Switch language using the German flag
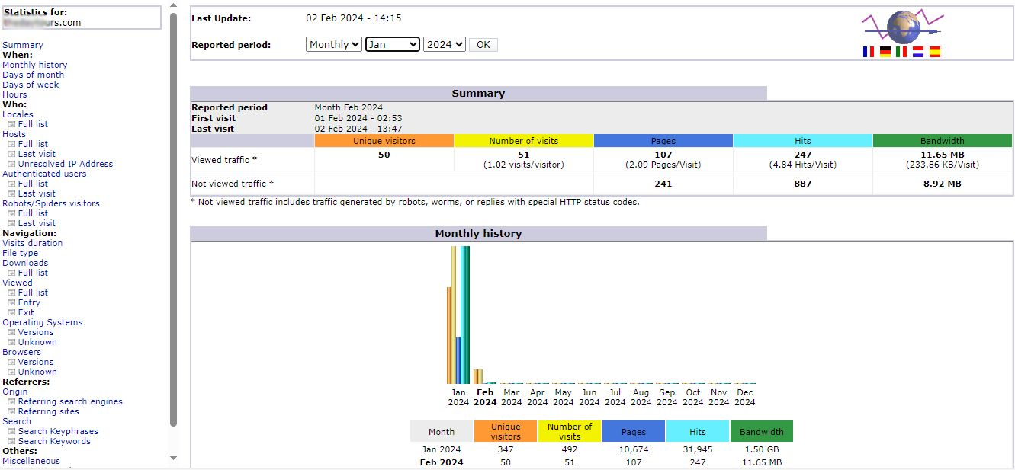Viewport: 1015px width, 470px height. pyautogui.click(x=885, y=52)
